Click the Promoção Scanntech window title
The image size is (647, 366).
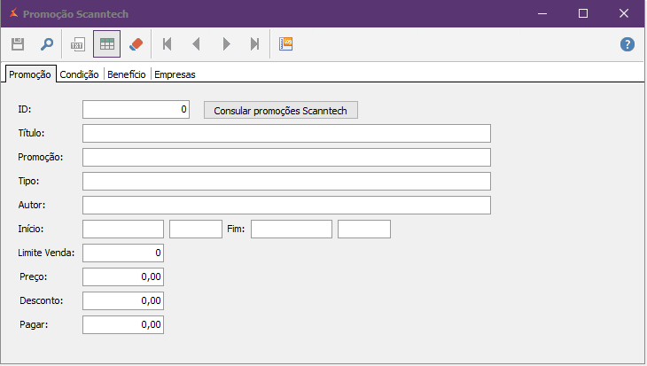75,14
